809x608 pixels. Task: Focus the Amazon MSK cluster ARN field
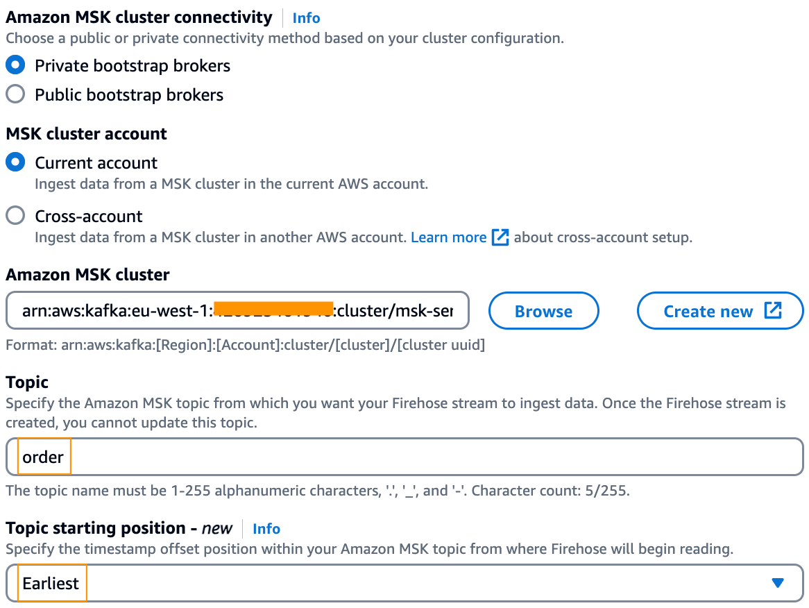[237, 311]
